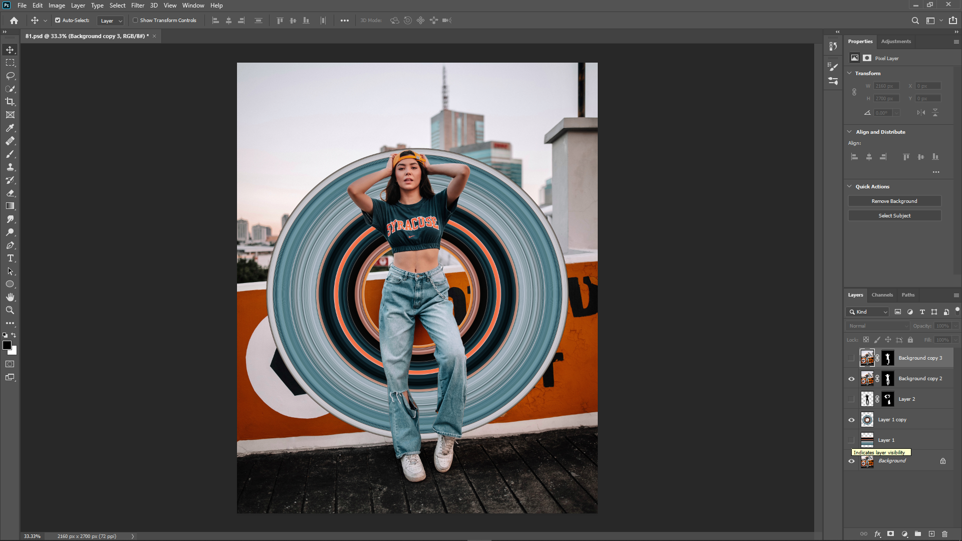Screen dimensions: 962x541
Task: Open the Select menu
Action: pyautogui.click(x=117, y=6)
